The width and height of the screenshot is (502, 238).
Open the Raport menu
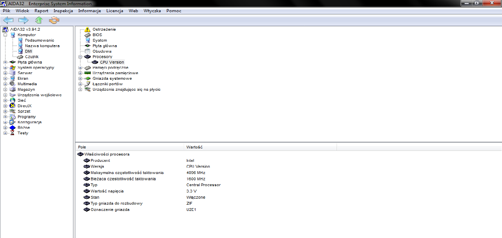42,11
